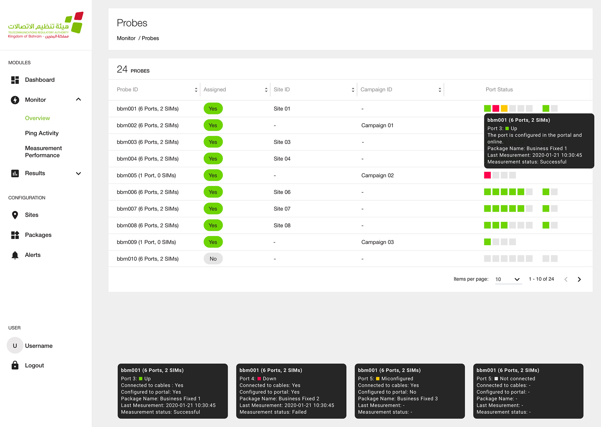601x427 pixels.
Task: Open the Items per page dropdown
Action: 508,279
